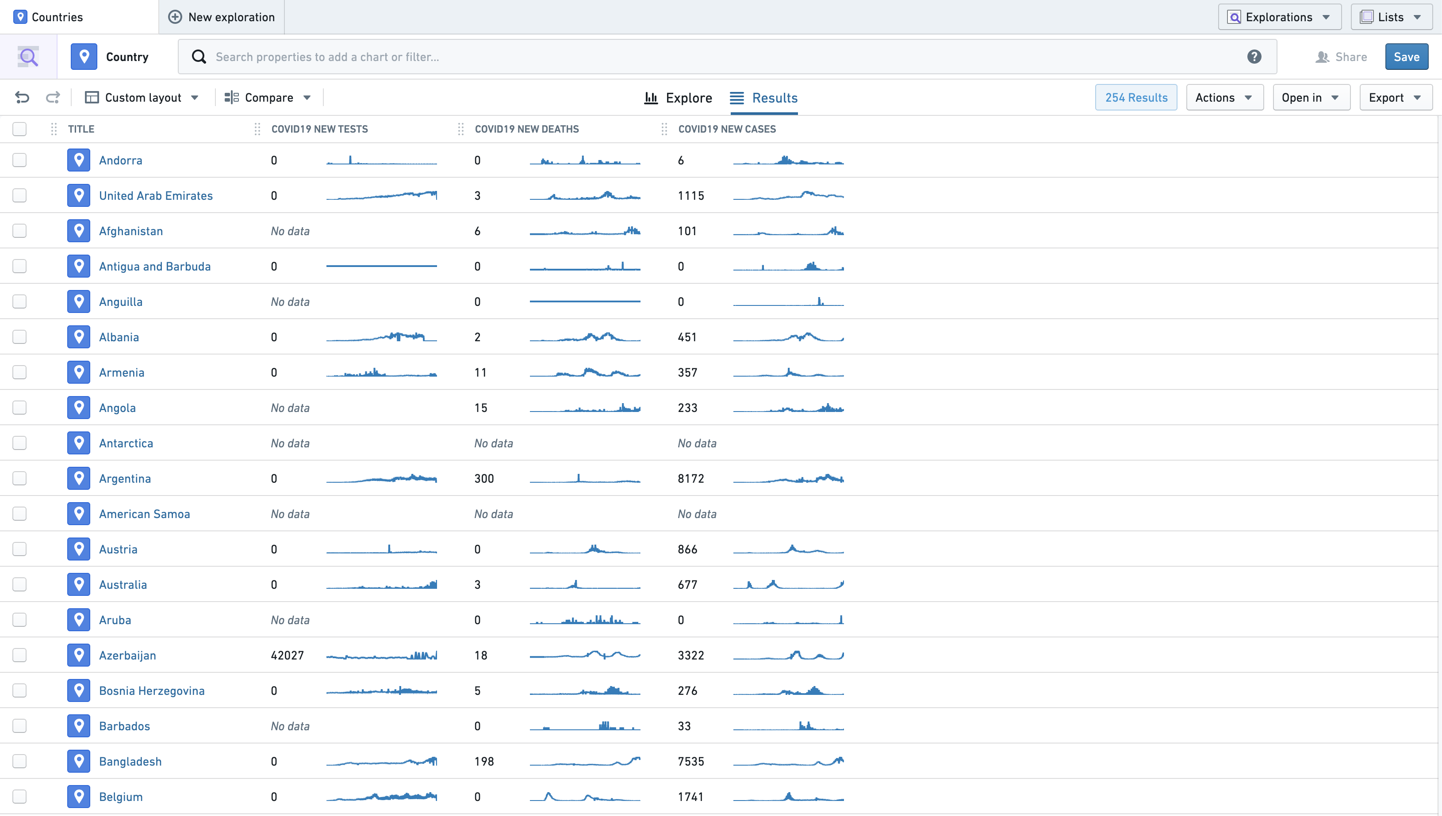Click American Samoa's location pin icon
The image size is (1442, 816).
pos(78,514)
